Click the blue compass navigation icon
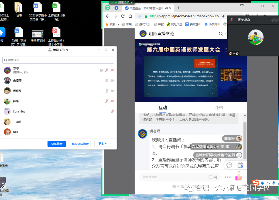 pyautogui.click(x=116, y=8)
